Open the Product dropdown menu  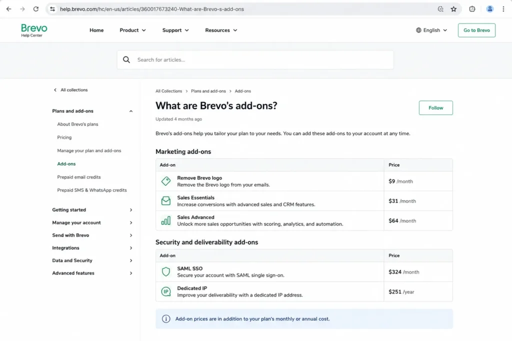click(x=132, y=30)
